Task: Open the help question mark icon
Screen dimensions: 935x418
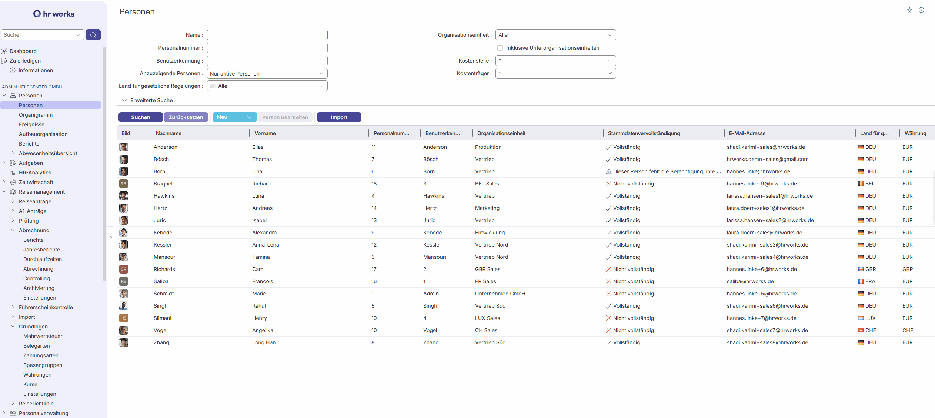Action: [x=921, y=10]
